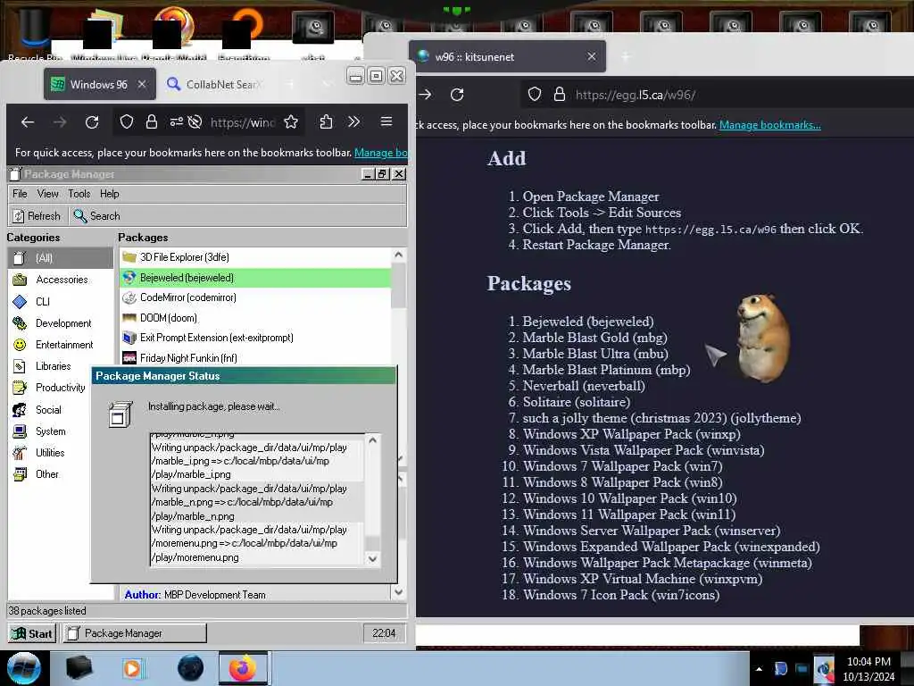Image resolution: width=914 pixels, height=686 pixels.
Task: Open the Extensions puzzle icon
Action: click(x=326, y=121)
